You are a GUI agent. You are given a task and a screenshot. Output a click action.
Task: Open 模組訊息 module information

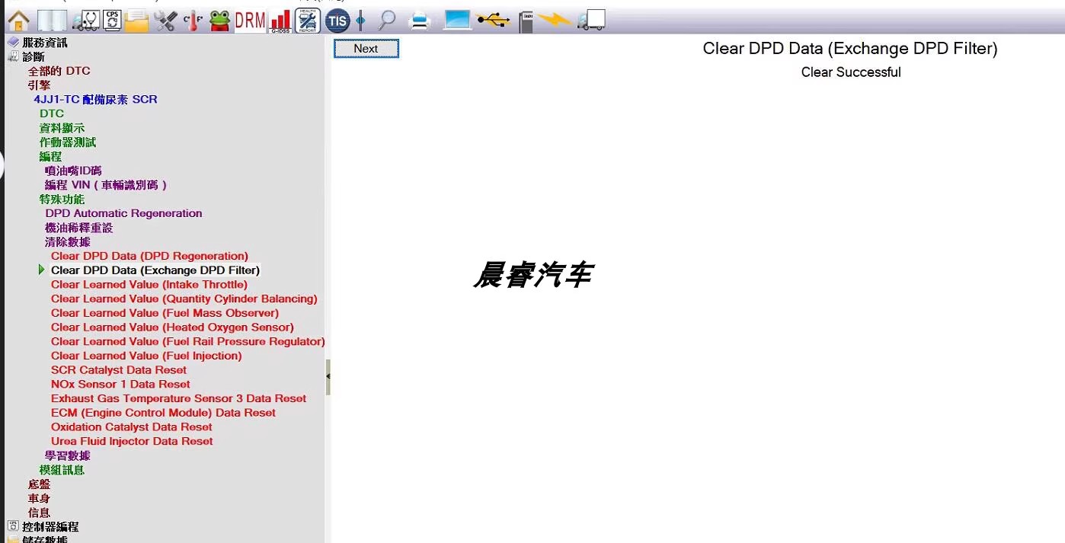(x=62, y=470)
